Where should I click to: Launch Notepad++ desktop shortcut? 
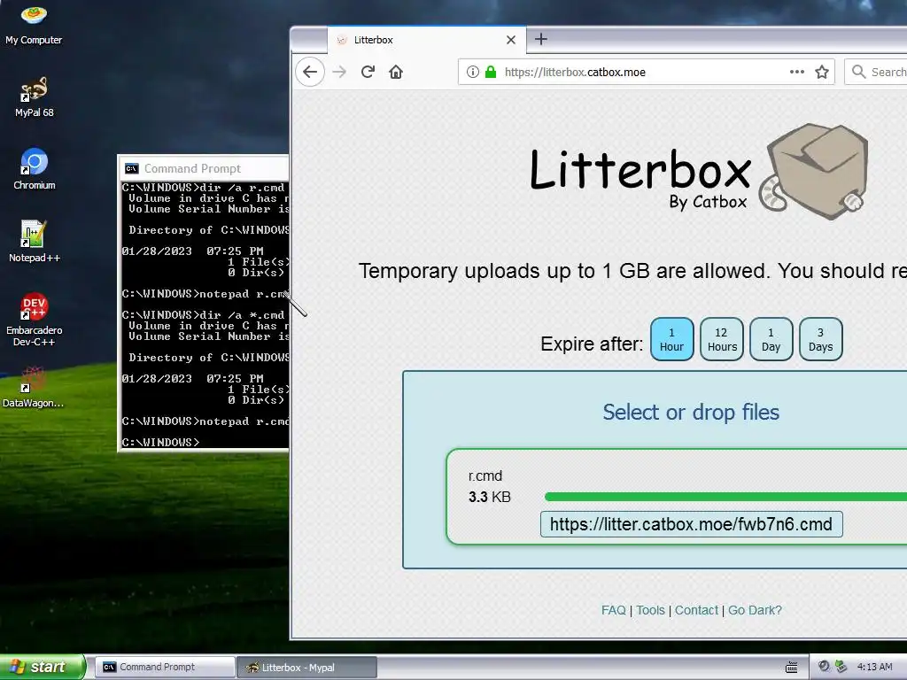click(x=35, y=242)
